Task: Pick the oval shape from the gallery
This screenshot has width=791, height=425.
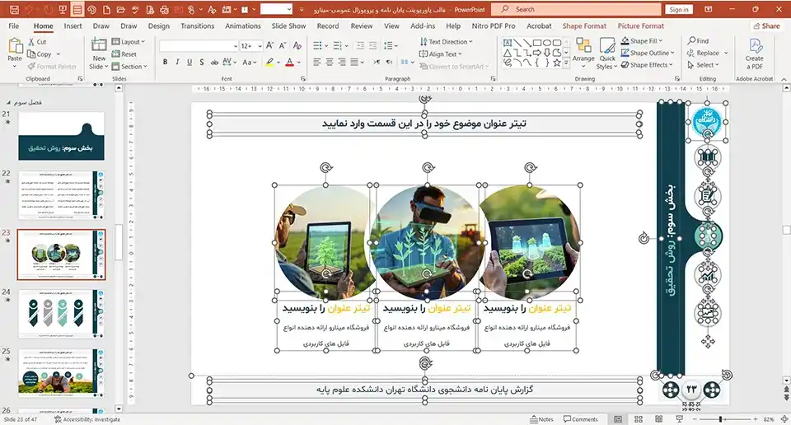Action: click(547, 43)
